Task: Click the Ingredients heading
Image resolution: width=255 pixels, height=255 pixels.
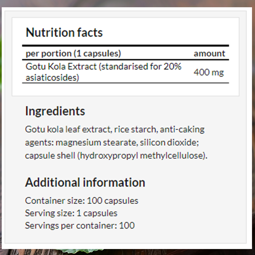Action: pyautogui.click(x=55, y=111)
